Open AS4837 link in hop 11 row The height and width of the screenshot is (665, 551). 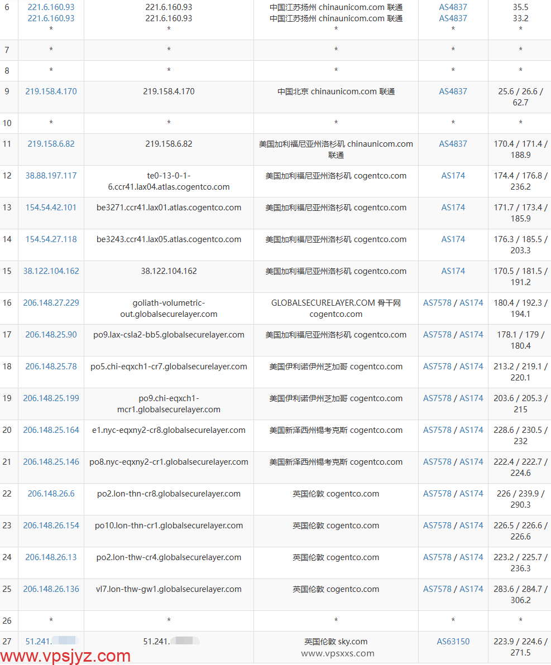coord(453,144)
